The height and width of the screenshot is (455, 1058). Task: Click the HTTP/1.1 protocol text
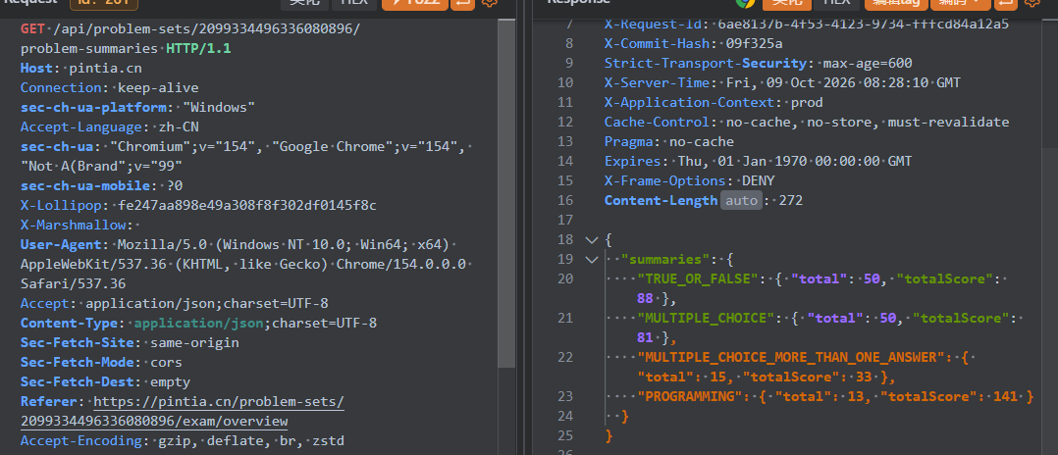198,48
